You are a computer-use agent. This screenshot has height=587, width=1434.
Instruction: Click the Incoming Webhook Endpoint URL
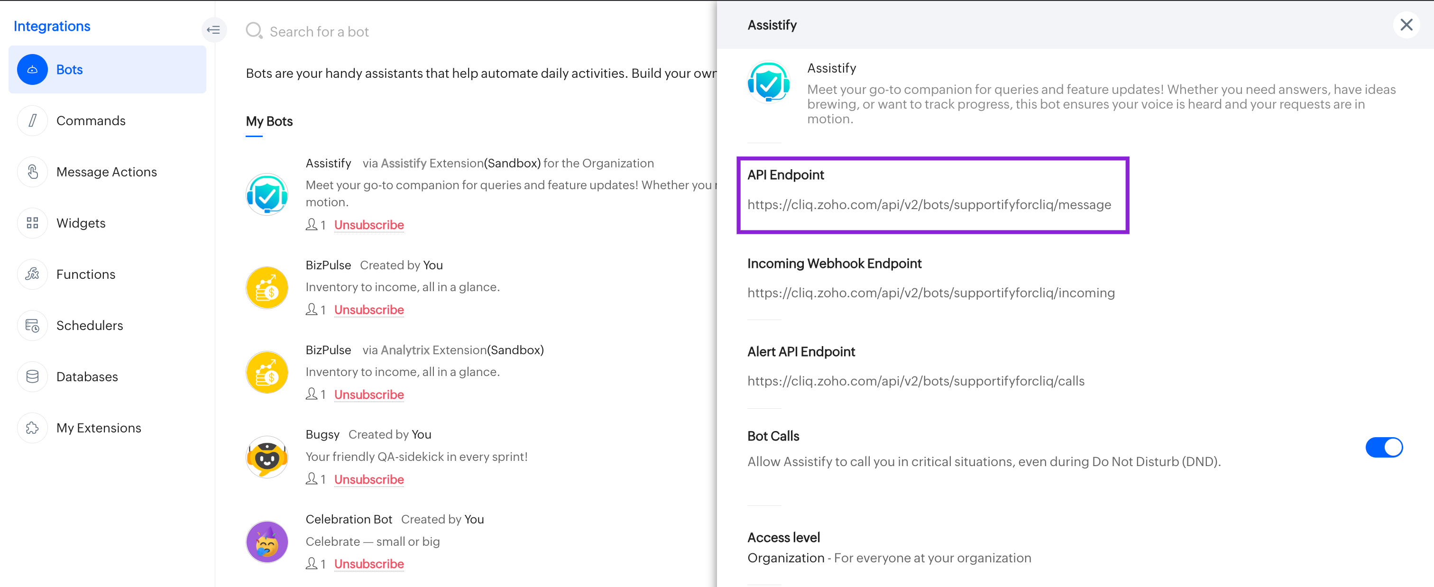(x=931, y=293)
